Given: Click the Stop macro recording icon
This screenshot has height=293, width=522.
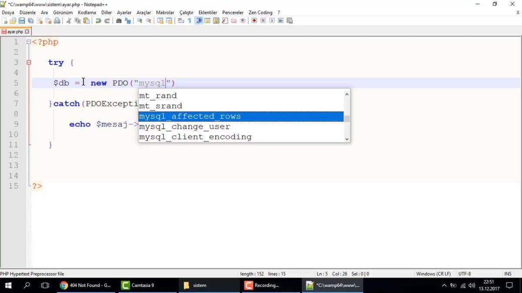Looking at the screenshot, I should click(263, 20).
